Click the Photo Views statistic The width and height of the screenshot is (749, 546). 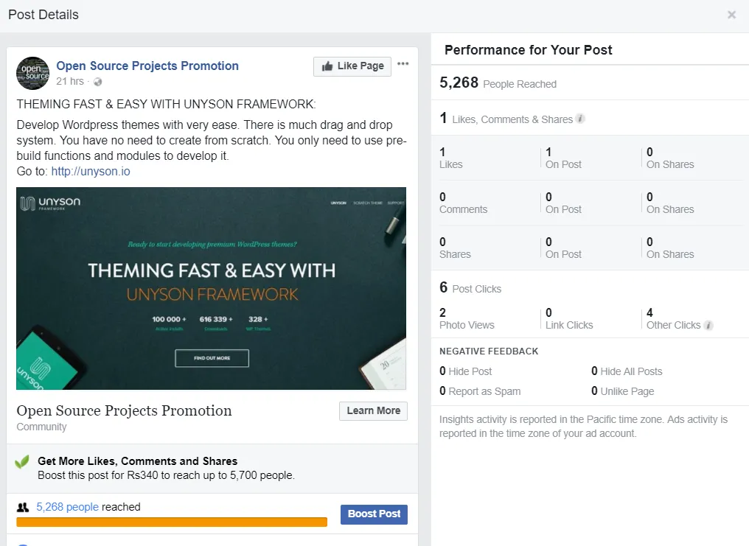(x=467, y=319)
